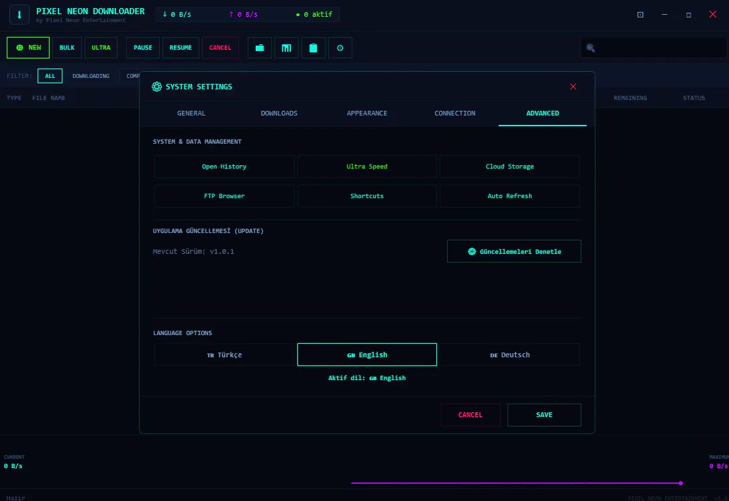This screenshot has height=501, width=729.
Task: Choose English language option
Action: (x=367, y=355)
